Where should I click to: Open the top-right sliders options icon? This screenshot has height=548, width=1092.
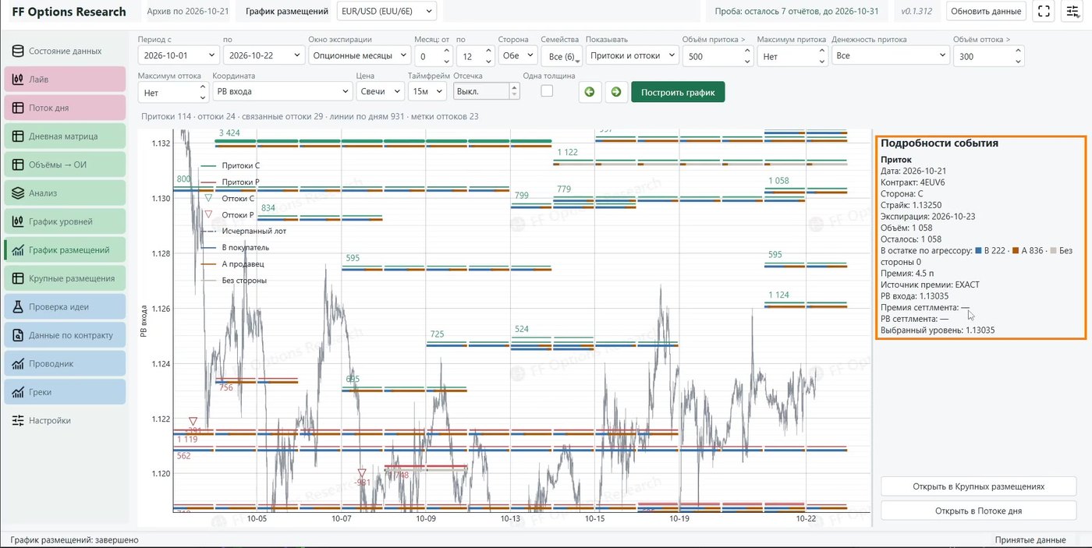pyautogui.click(x=1072, y=11)
